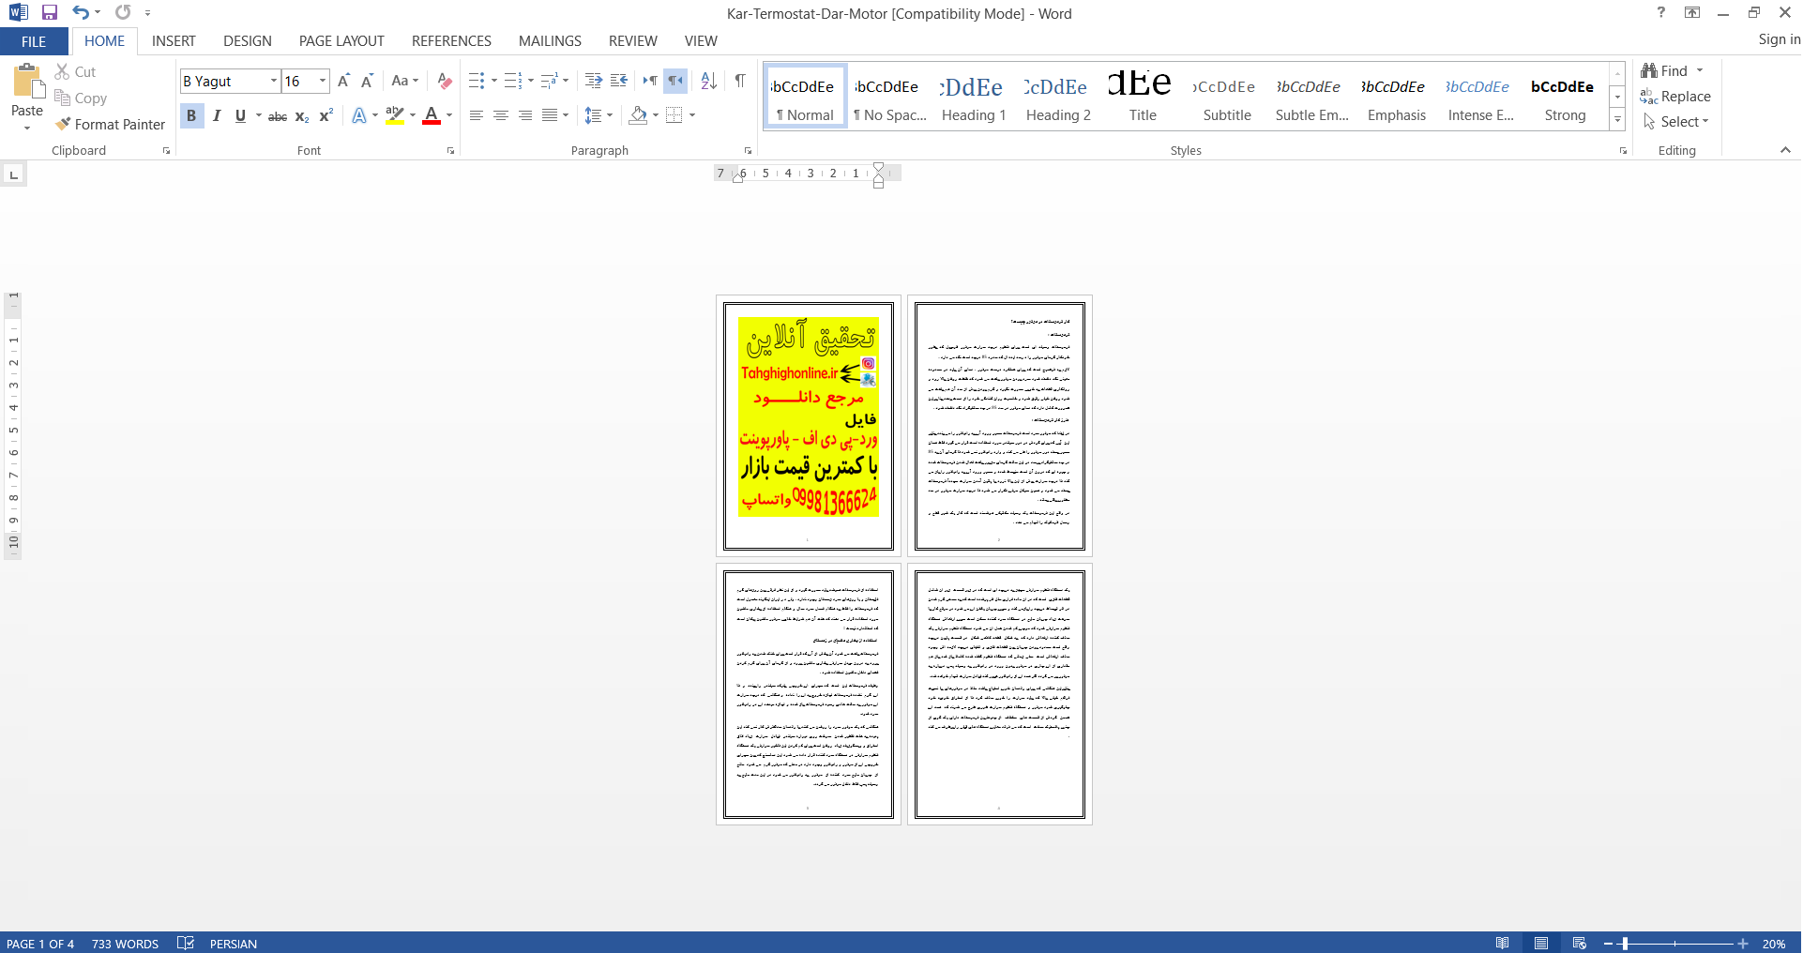Increase indent icon in Paragraph group
The height and width of the screenshot is (953, 1803).
[x=593, y=81]
